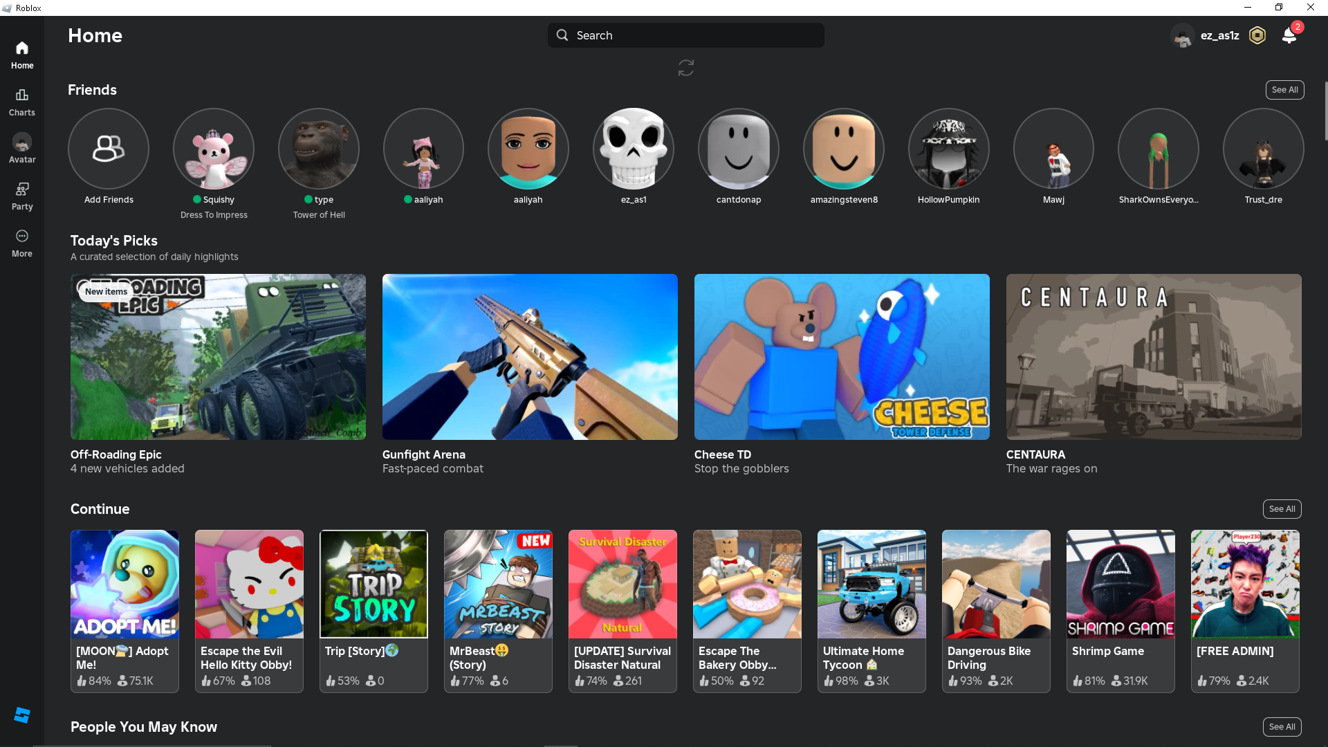Click the Roblox Studio logo icon in sidebar
1328x747 pixels.
click(x=22, y=715)
